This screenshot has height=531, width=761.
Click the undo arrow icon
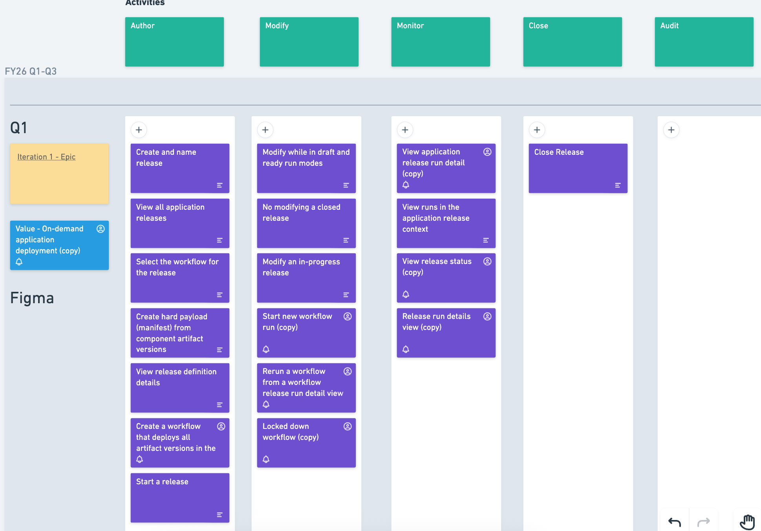(675, 522)
